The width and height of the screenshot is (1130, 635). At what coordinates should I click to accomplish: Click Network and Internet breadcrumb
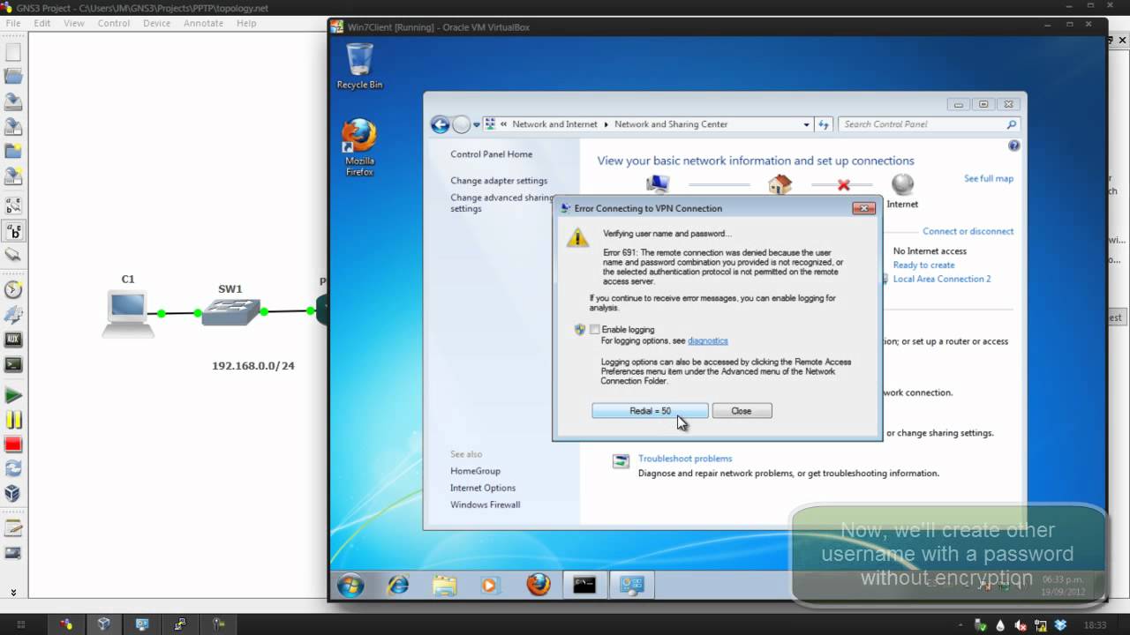(554, 124)
